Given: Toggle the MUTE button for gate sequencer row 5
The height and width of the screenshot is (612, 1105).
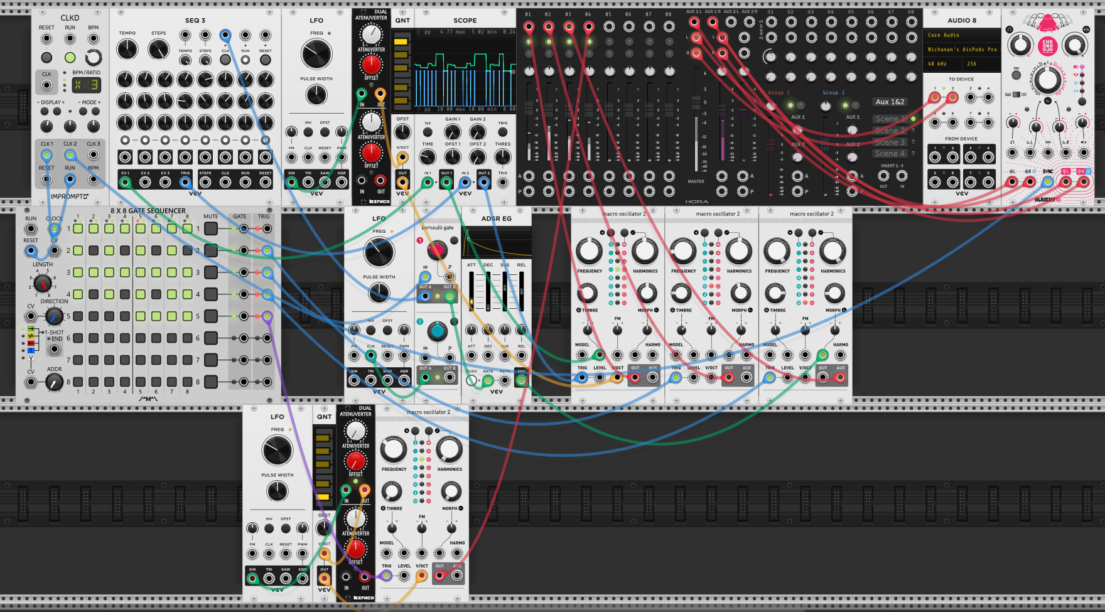Looking at the screenshot, I should (211, 316).
